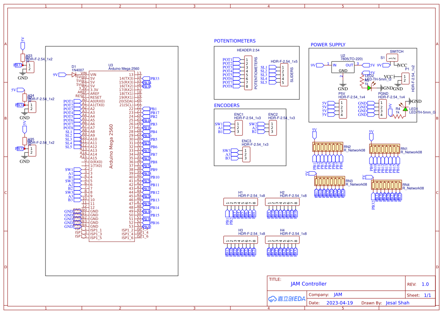Click the R4 1k resistor symbol
This screenshot has width=443, height=314.
click(x=398, y=116)
